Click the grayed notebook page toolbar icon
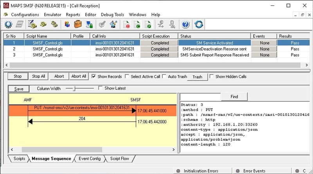This screenshot has width=313, height=174. pyautogui.click(x=19, y=24)
